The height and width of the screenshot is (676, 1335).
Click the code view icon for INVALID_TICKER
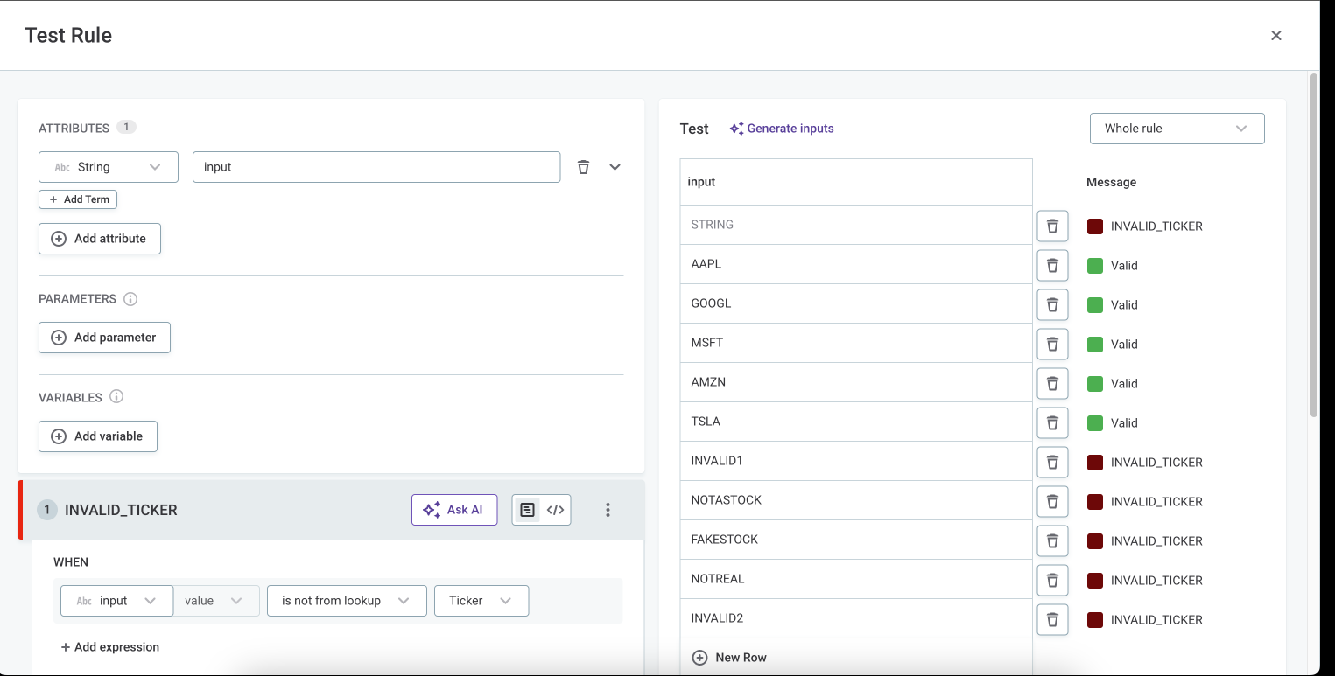coord(555,510)
